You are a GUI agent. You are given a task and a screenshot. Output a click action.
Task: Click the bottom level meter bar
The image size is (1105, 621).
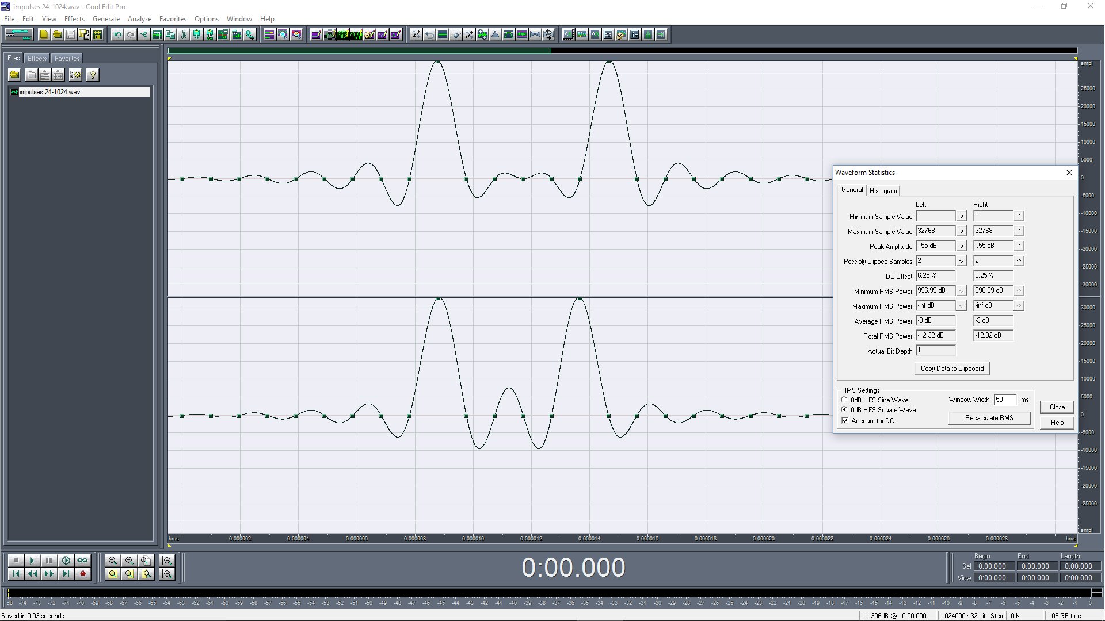(550, 593)
